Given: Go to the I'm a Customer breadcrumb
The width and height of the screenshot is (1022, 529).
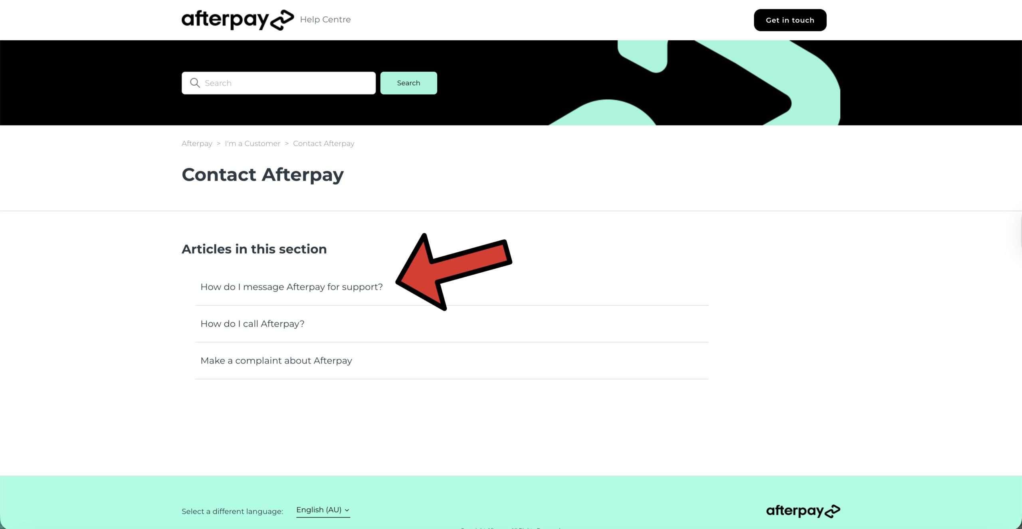Looking at the screenshot, I should [252, 144].
